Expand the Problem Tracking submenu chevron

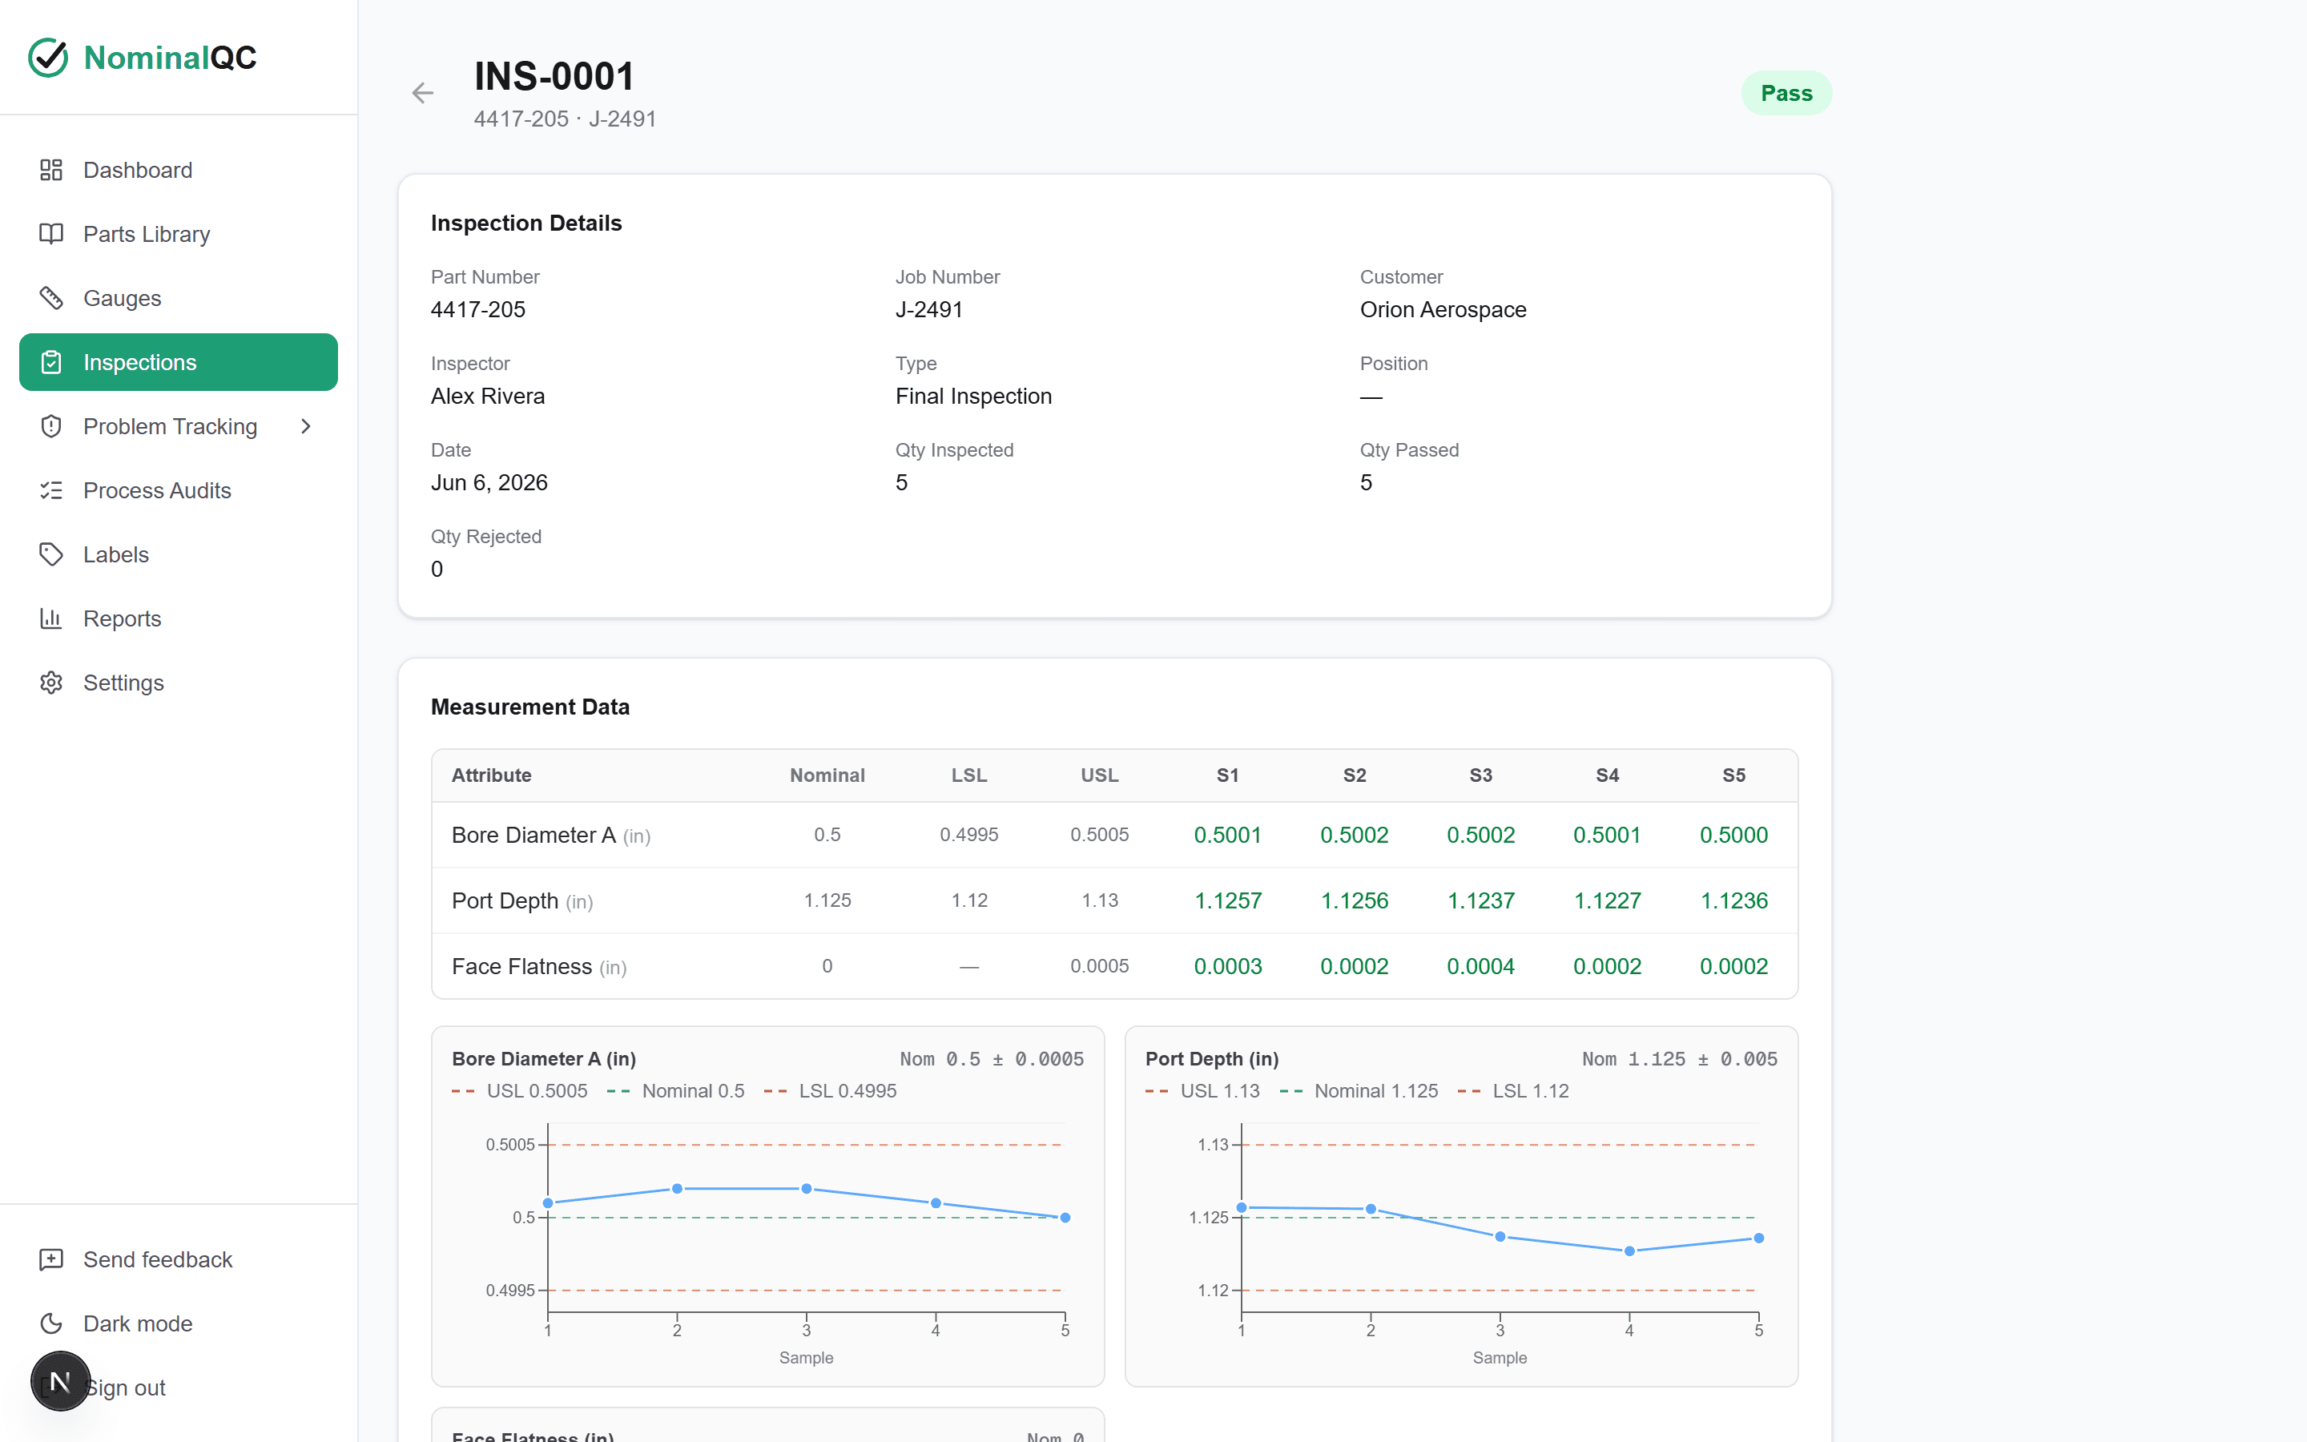[306, 426]
